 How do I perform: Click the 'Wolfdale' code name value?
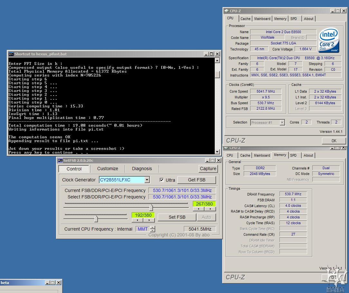coord(268,37)
